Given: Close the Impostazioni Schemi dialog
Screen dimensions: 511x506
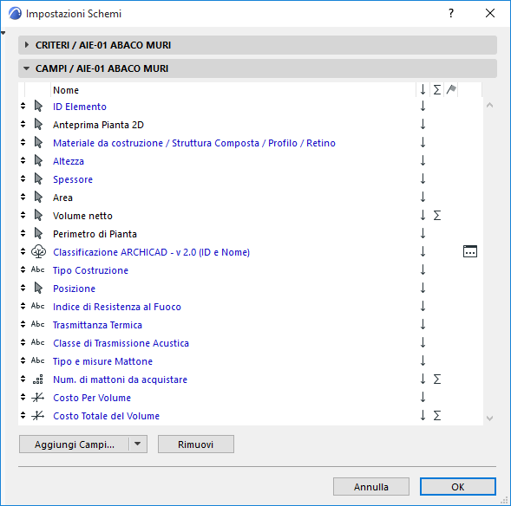Looking at the screenshot, I should (x=490, y=13).
